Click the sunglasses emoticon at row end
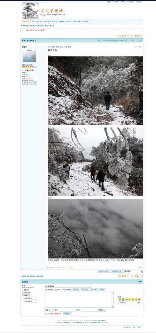 tap(139, 299)
